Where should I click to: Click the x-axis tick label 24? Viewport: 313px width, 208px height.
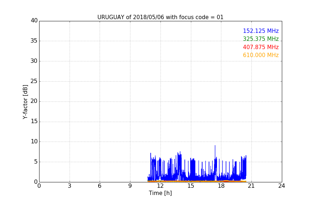coord(281,186)
